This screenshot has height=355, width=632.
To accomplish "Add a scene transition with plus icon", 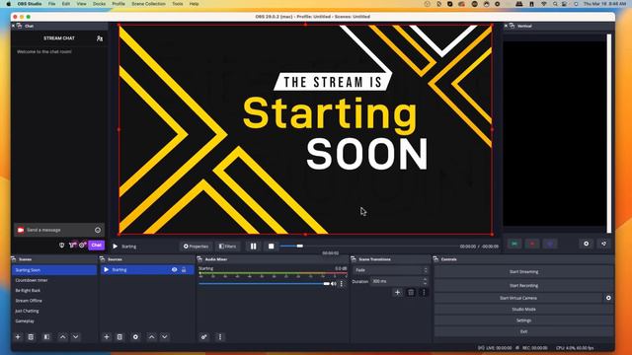I will (x=397, y=293).
